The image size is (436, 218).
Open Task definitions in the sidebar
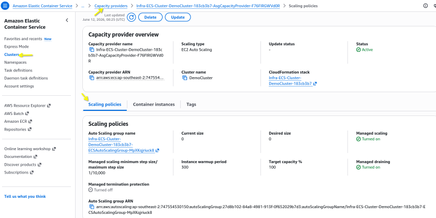[x=18, y=70]
